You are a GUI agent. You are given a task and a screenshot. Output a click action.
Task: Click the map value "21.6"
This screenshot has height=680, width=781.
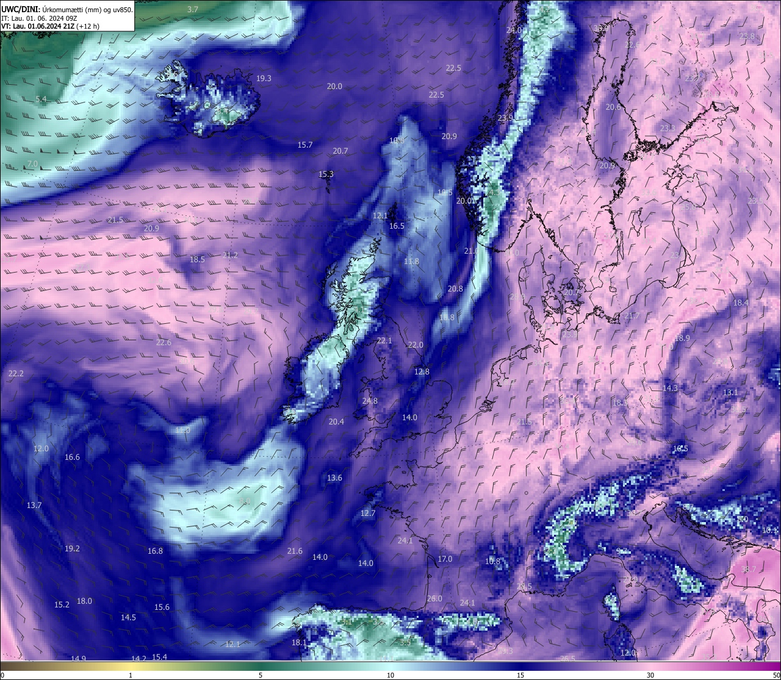tap(295, 551)
